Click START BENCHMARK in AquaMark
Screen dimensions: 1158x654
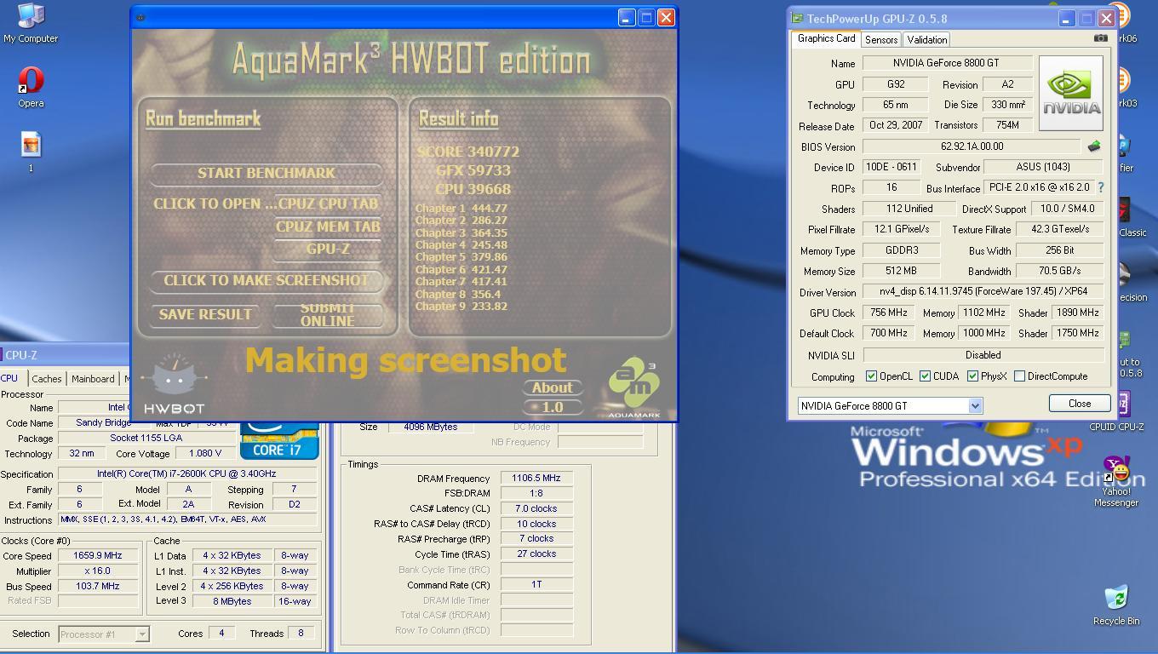pyautogui.click(x=267, y=173)
